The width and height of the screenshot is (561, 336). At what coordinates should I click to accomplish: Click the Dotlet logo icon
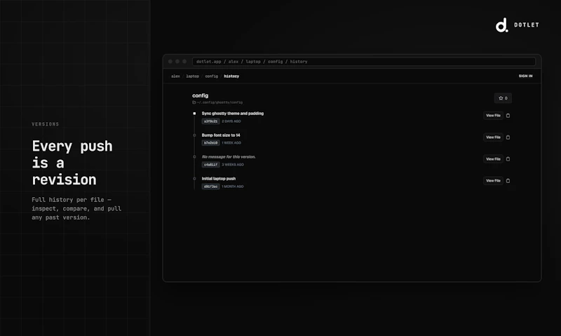501,25
